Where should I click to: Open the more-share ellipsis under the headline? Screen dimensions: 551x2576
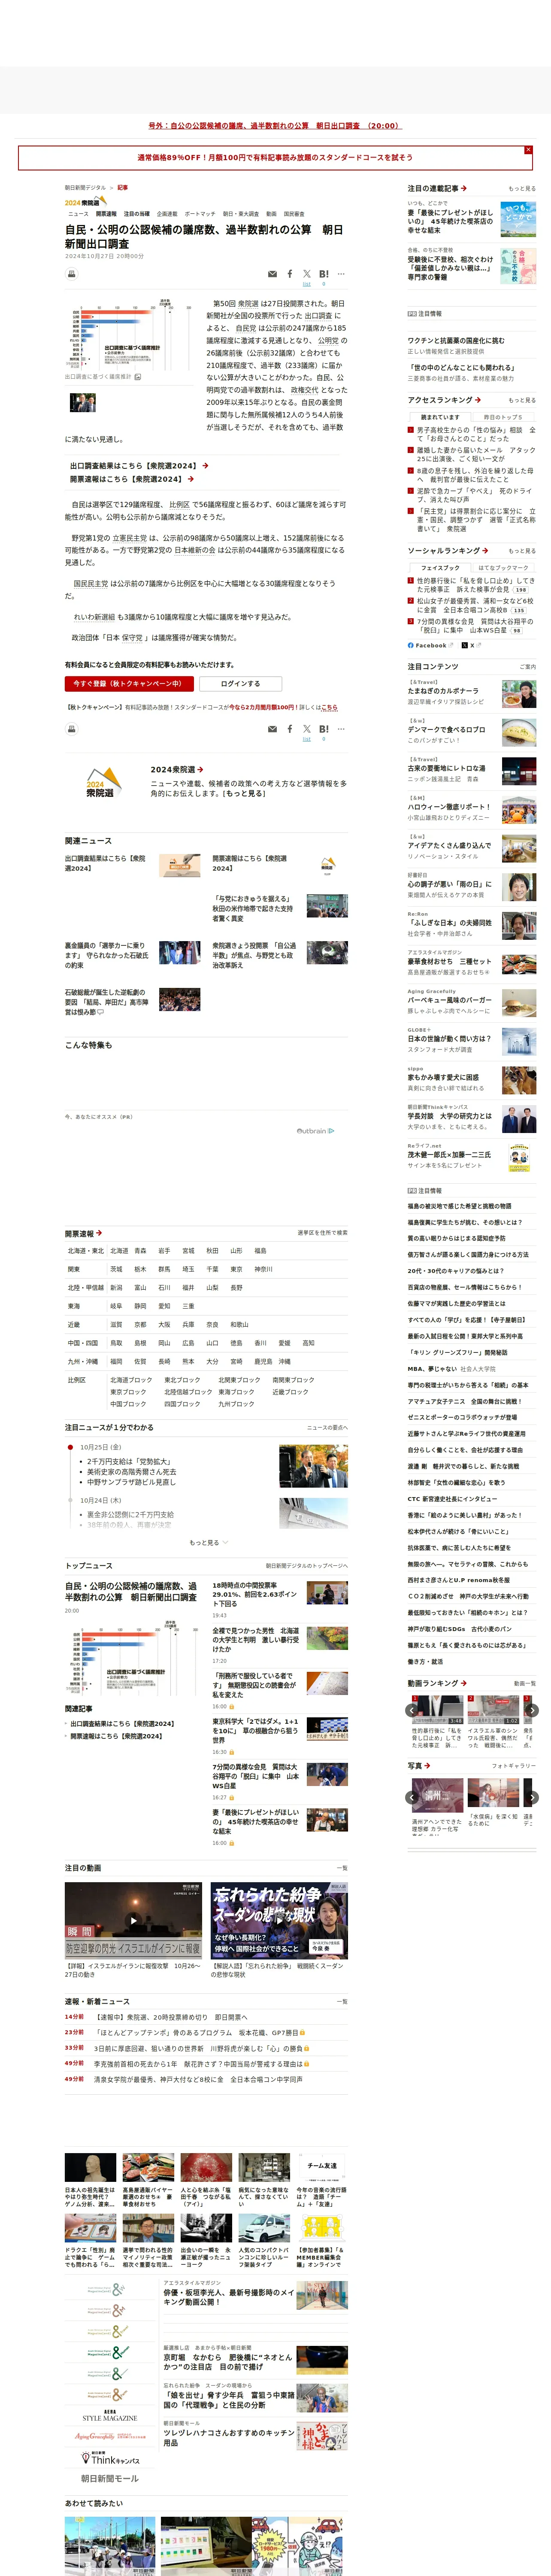[x=341, y=274]
